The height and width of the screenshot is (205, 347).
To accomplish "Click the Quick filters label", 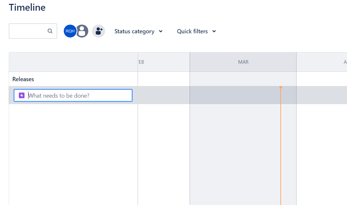I will click(x=192, y=31).
